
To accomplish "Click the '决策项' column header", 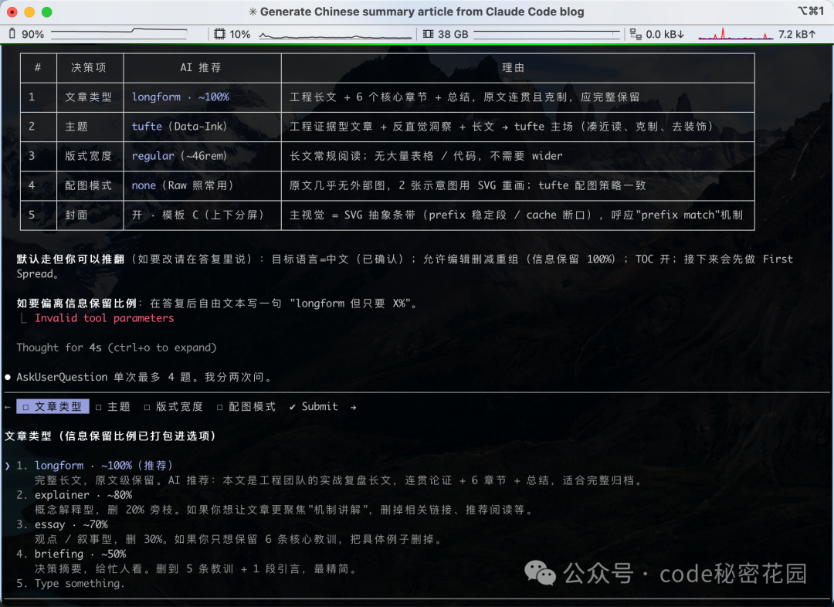I will (x=89, y=67).
